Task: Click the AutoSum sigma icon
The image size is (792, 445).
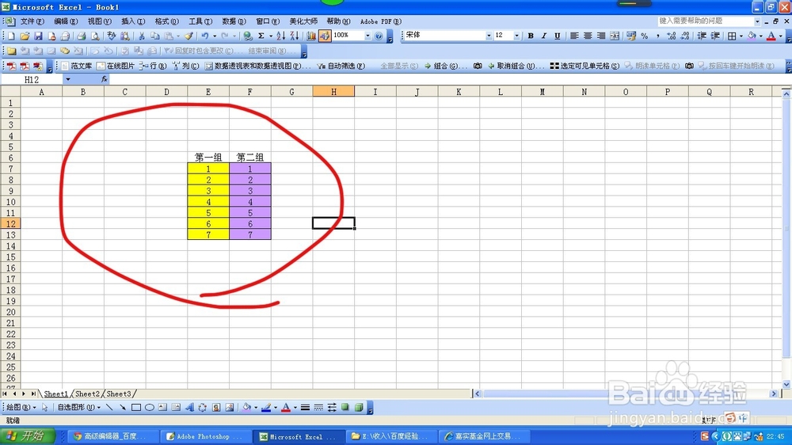Action: pyautogui.click(x=261, y=36)
